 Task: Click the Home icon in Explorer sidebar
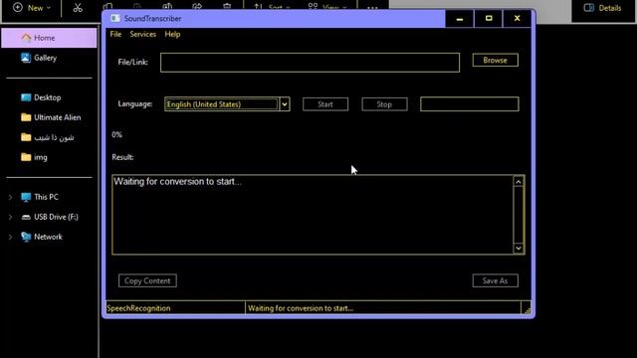[x=26, y=38]
